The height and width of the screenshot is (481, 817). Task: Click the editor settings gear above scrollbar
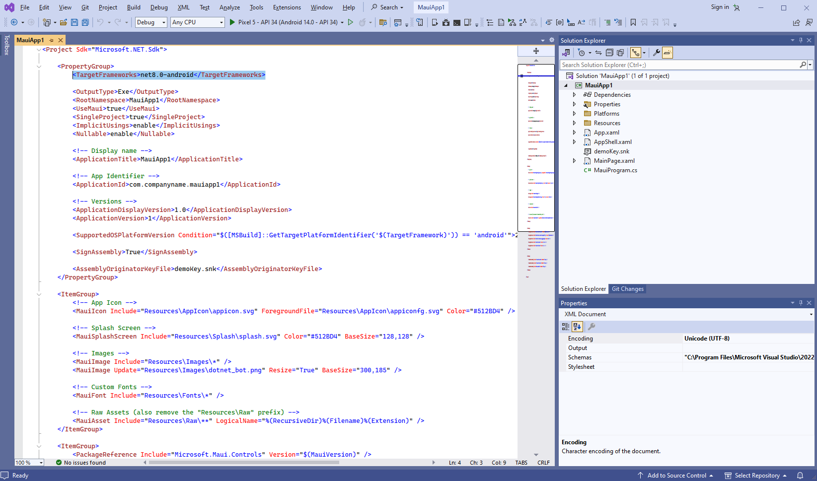click(x=552, y=40)
